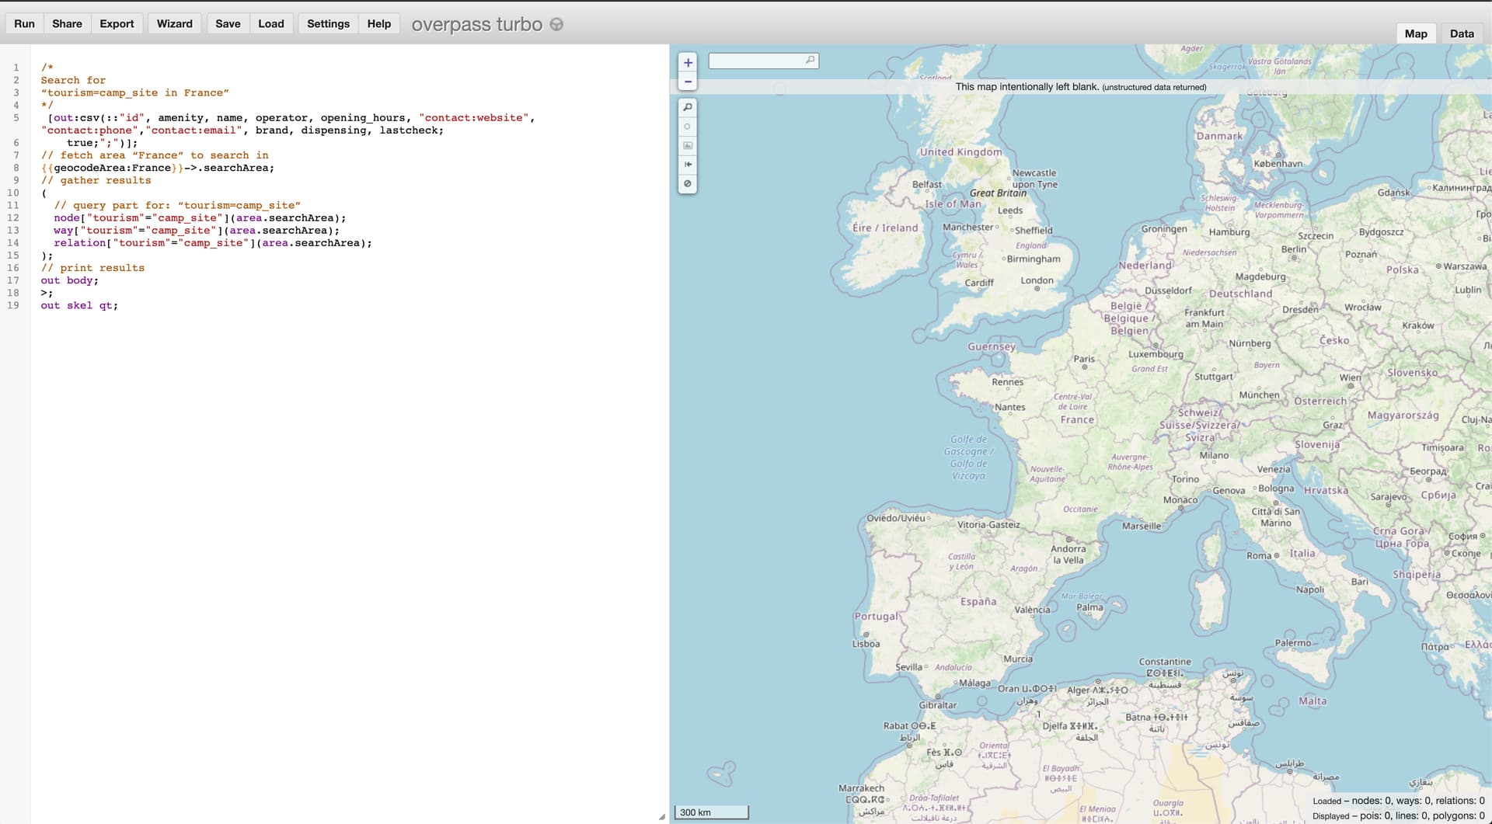Click the Nantes label on the map

(1009, 407)
